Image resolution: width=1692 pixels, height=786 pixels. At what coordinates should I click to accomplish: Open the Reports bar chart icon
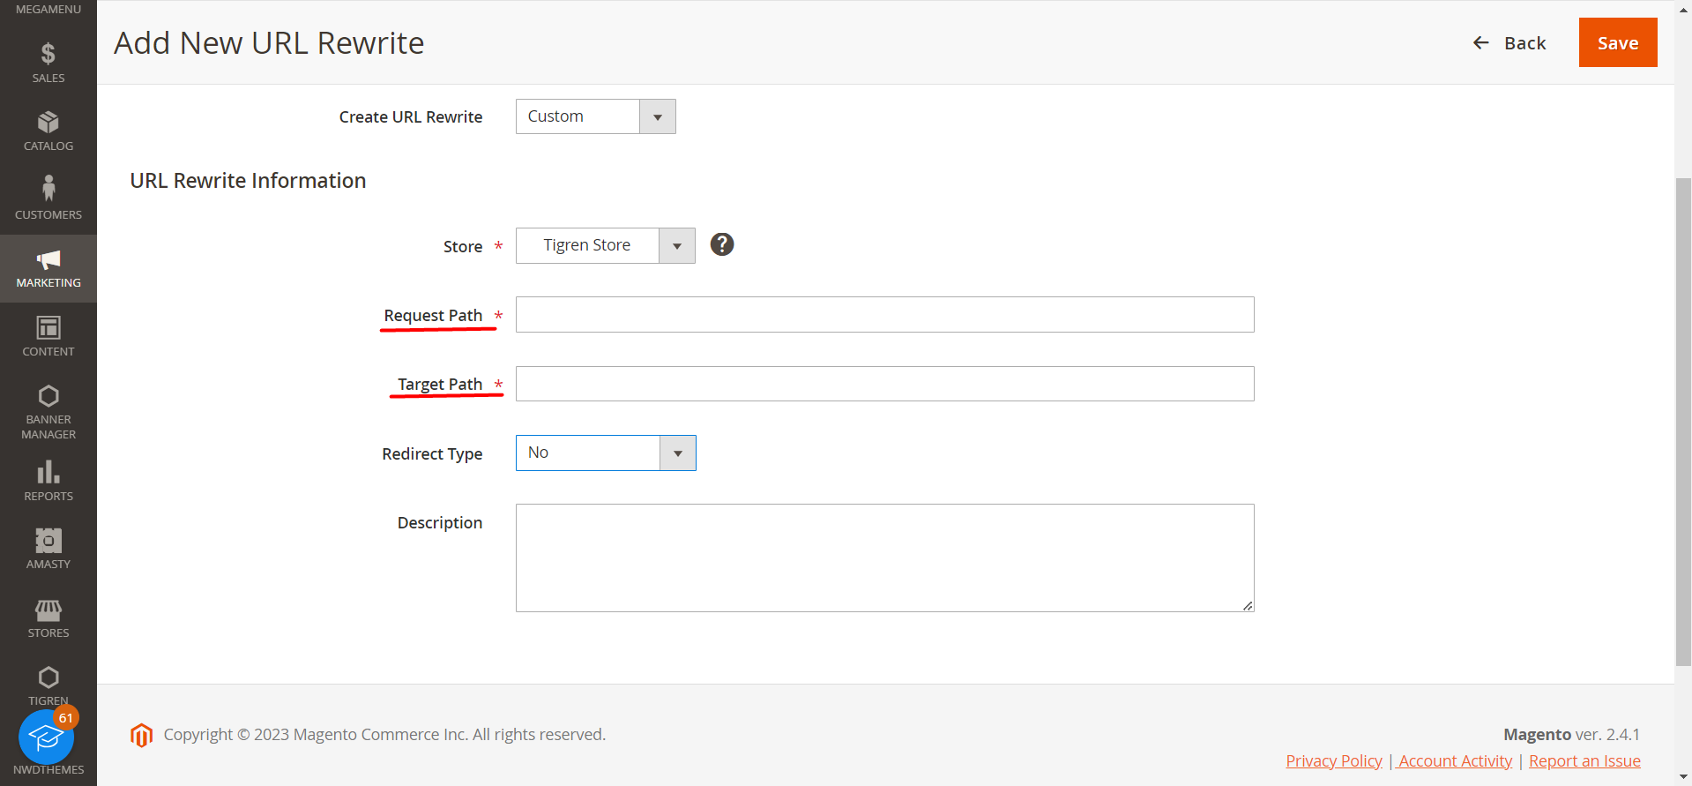(x=48, y=472)
